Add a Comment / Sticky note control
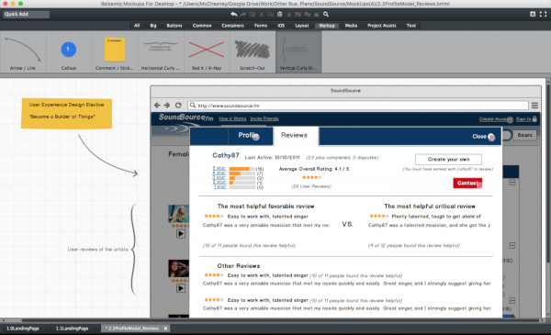Screen dimensions: 551x335 115,51
